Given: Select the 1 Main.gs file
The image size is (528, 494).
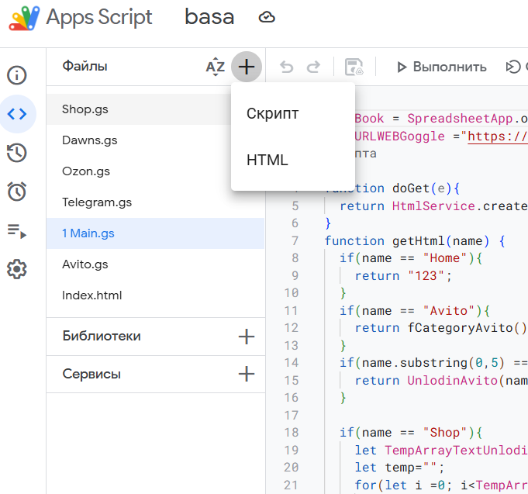Looking at the screenshot, I should point(155,233).
